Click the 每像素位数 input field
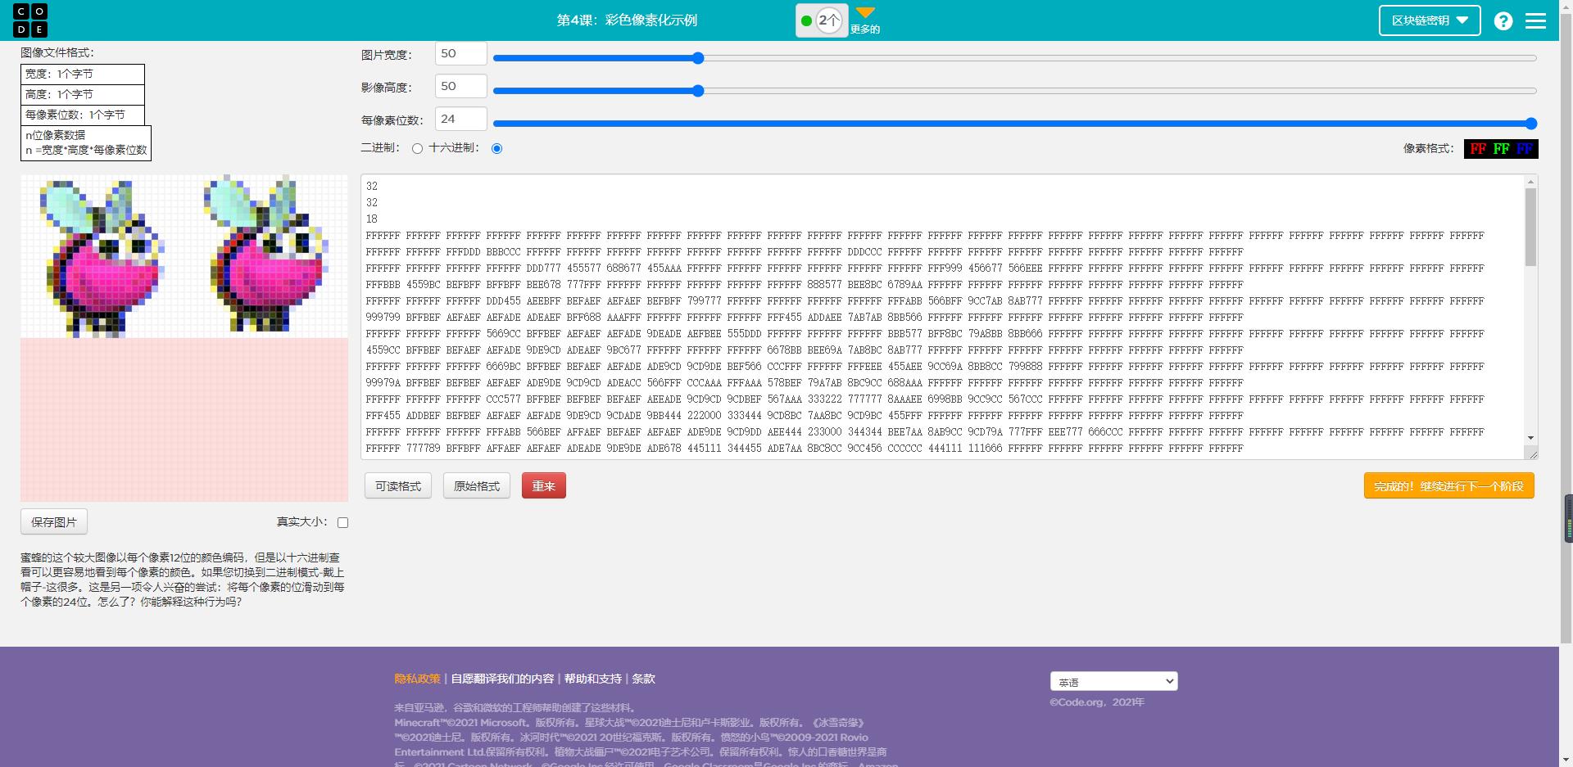1573x767 pixels. (x=460, y=120)
